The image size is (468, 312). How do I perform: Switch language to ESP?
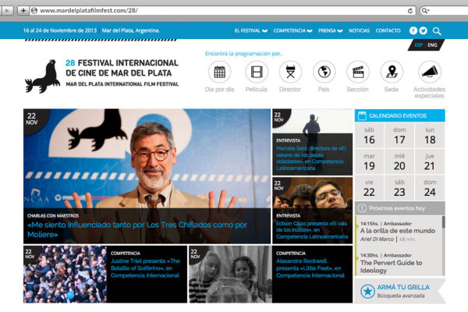coord(418,45)
